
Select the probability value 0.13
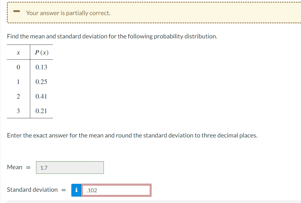41,67
